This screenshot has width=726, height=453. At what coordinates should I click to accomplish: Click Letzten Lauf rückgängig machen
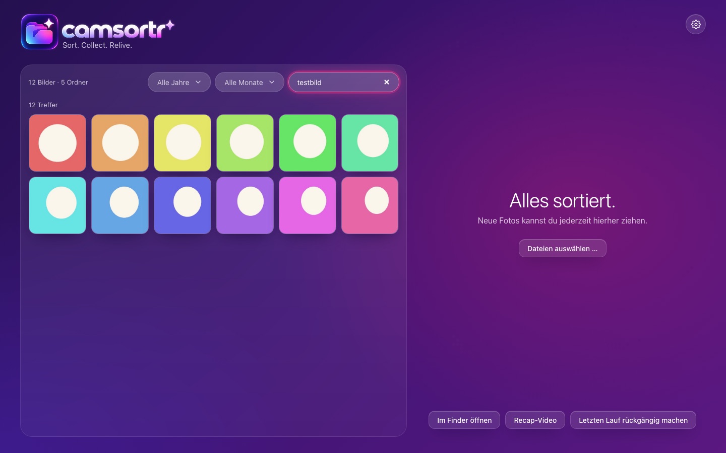633,420
